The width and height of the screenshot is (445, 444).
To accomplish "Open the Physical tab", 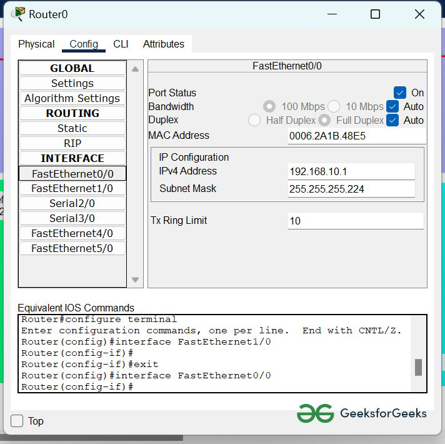I will tap(36, 44).
